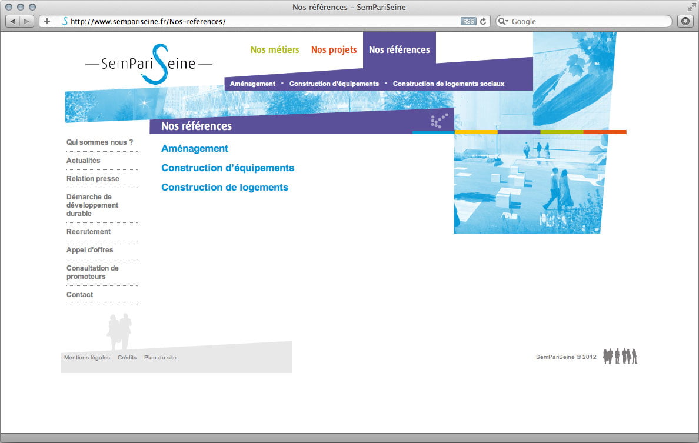The width and height of the screenshot is (699, 443).
Task: Open Crédits in the footer
Action: pyautogui.click(x=127, y=358)
